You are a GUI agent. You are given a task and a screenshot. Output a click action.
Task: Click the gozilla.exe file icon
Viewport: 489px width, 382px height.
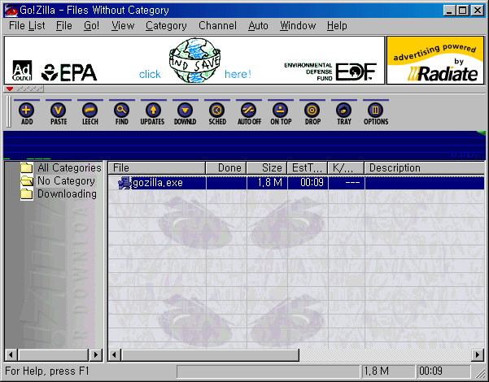[124, 183]
